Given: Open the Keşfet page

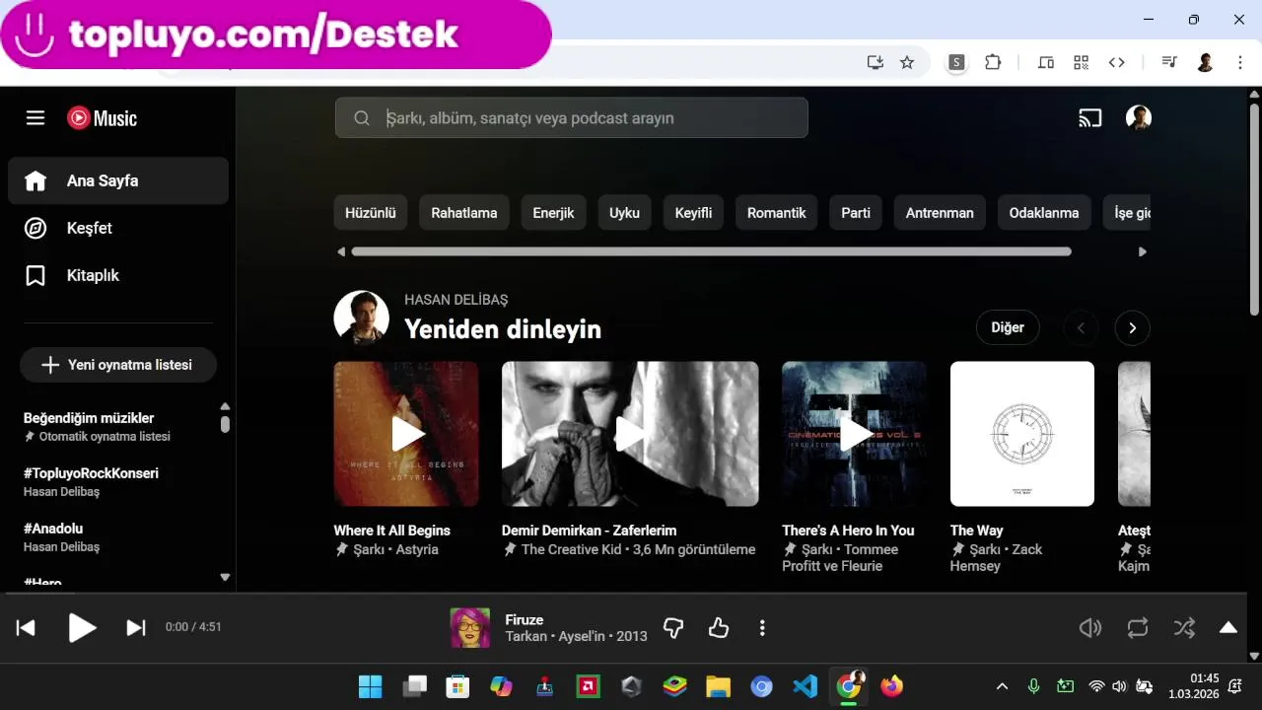Looking at the screenshot, I should click(118, 228).
